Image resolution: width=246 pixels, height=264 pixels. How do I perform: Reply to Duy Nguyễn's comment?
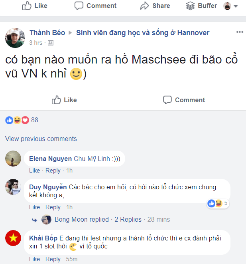pos(53,207)
